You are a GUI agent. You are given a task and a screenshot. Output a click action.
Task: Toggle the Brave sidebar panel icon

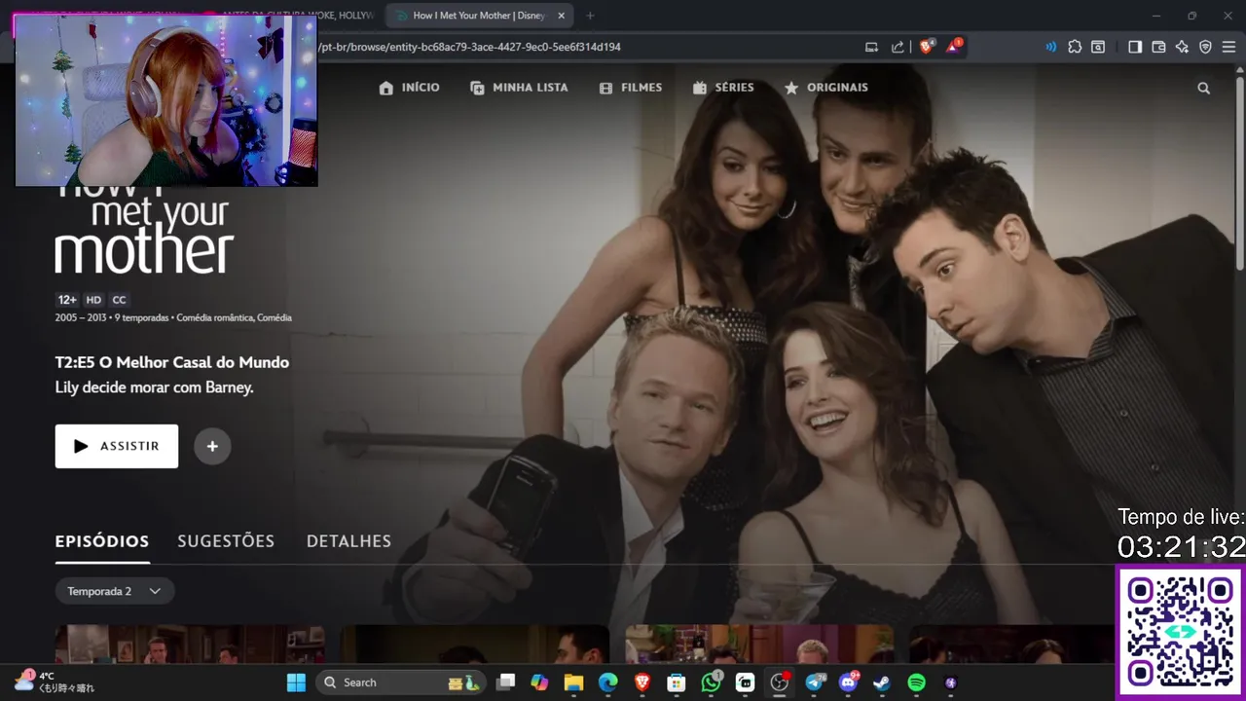pyautogui.click(x=1135, y=47)
